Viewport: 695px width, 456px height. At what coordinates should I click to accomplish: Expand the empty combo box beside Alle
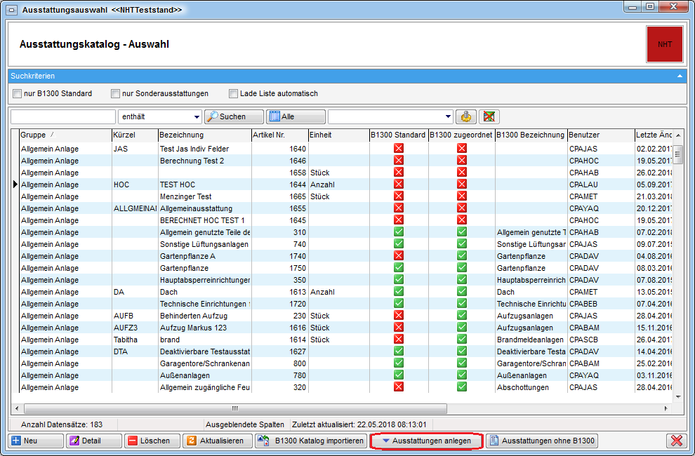(x=448, y=116)
